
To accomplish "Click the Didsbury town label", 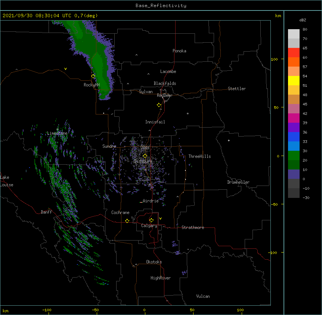I will tap(143, 161).
